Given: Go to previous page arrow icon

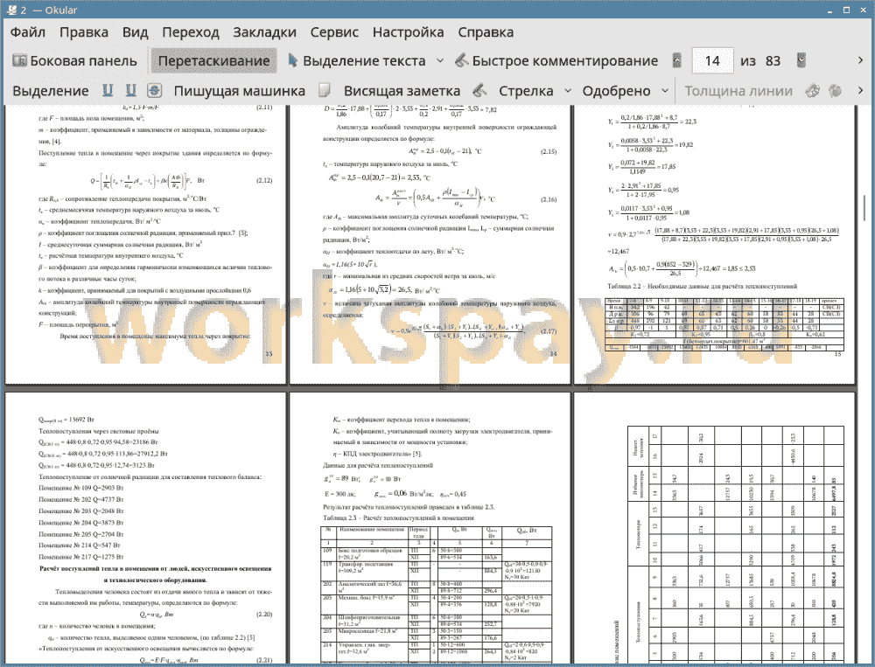Looking at the screenshot, I should (677, 61).
